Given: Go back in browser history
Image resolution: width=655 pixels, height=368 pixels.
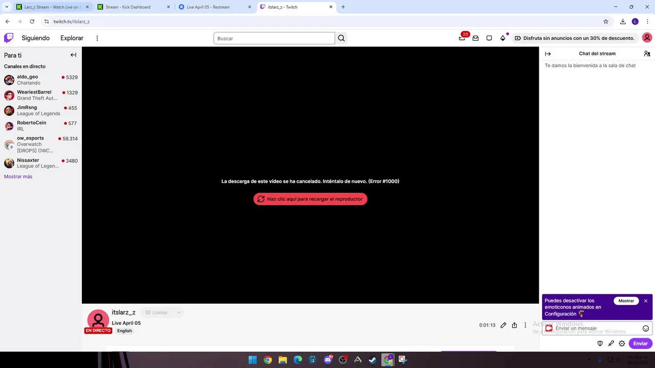Looking at the screenshot, I should pyautogui.click(x=7, y=21).
